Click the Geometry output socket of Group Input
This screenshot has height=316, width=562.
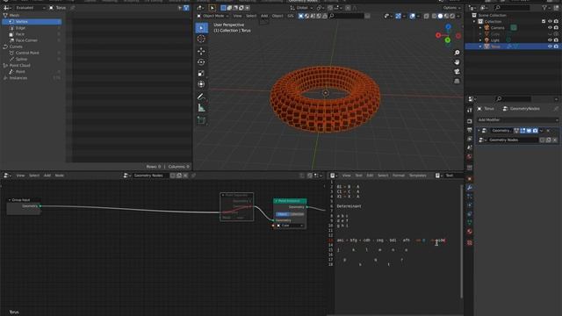[x=40, y=206]
